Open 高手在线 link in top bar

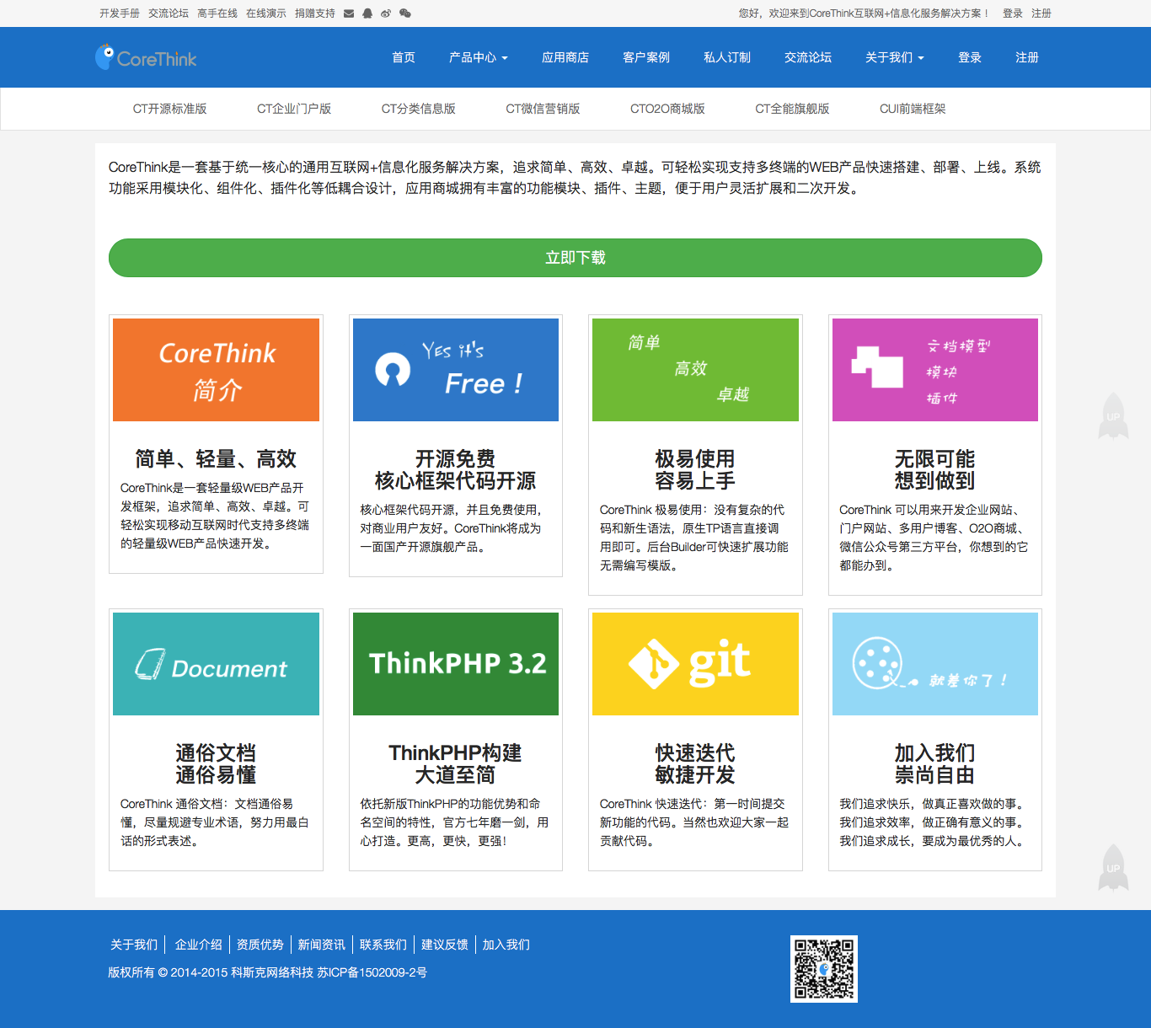[217, 13]
